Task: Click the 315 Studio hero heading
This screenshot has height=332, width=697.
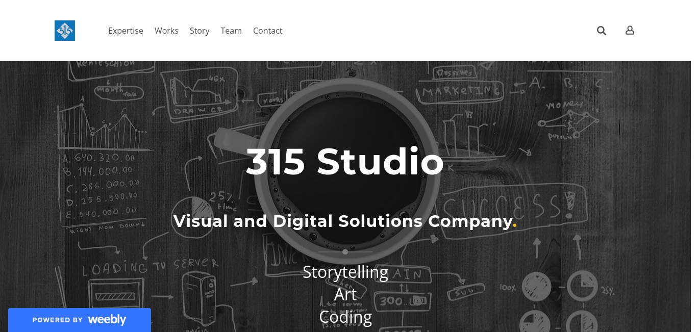Action: click(345, 162)
